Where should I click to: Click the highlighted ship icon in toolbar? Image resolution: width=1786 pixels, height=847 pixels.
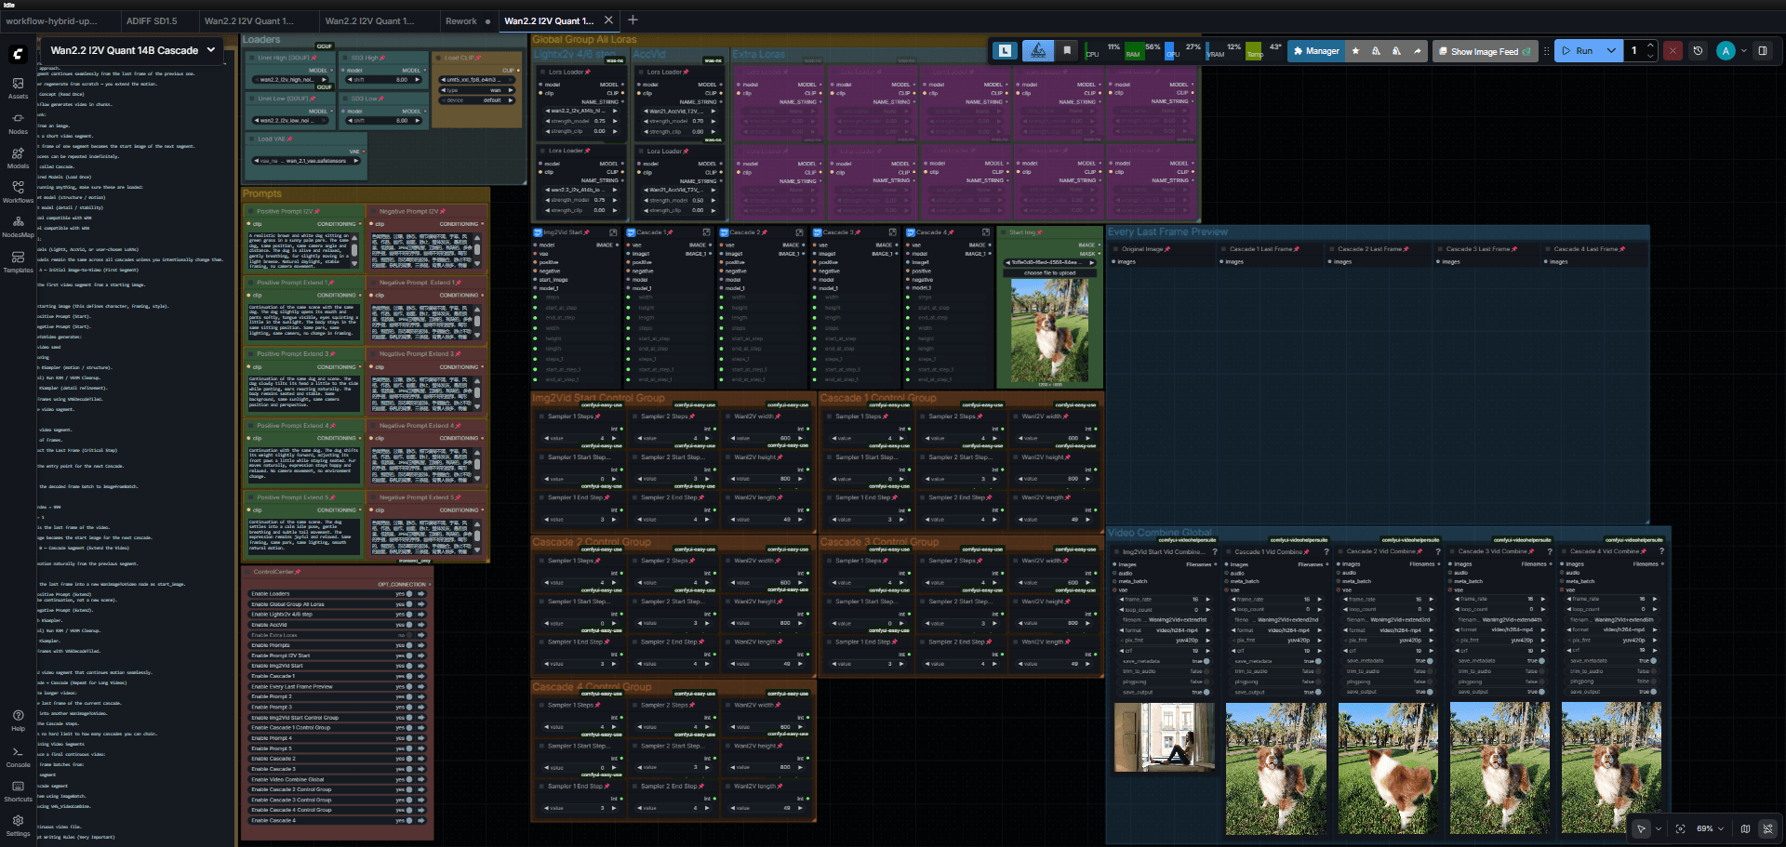click(x=1039, y=51)
